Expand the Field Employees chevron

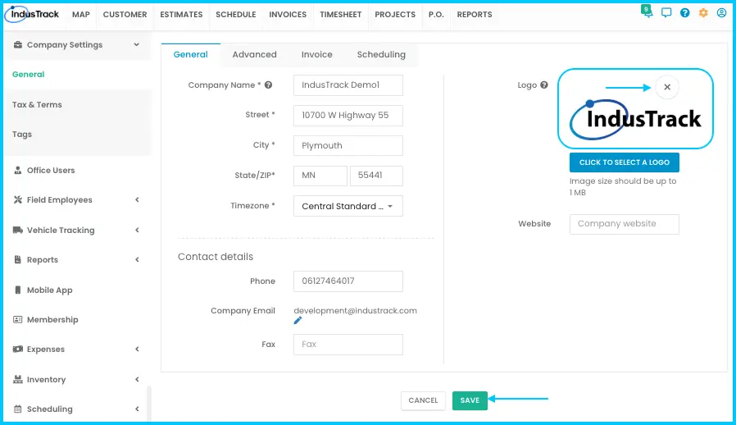137,200
